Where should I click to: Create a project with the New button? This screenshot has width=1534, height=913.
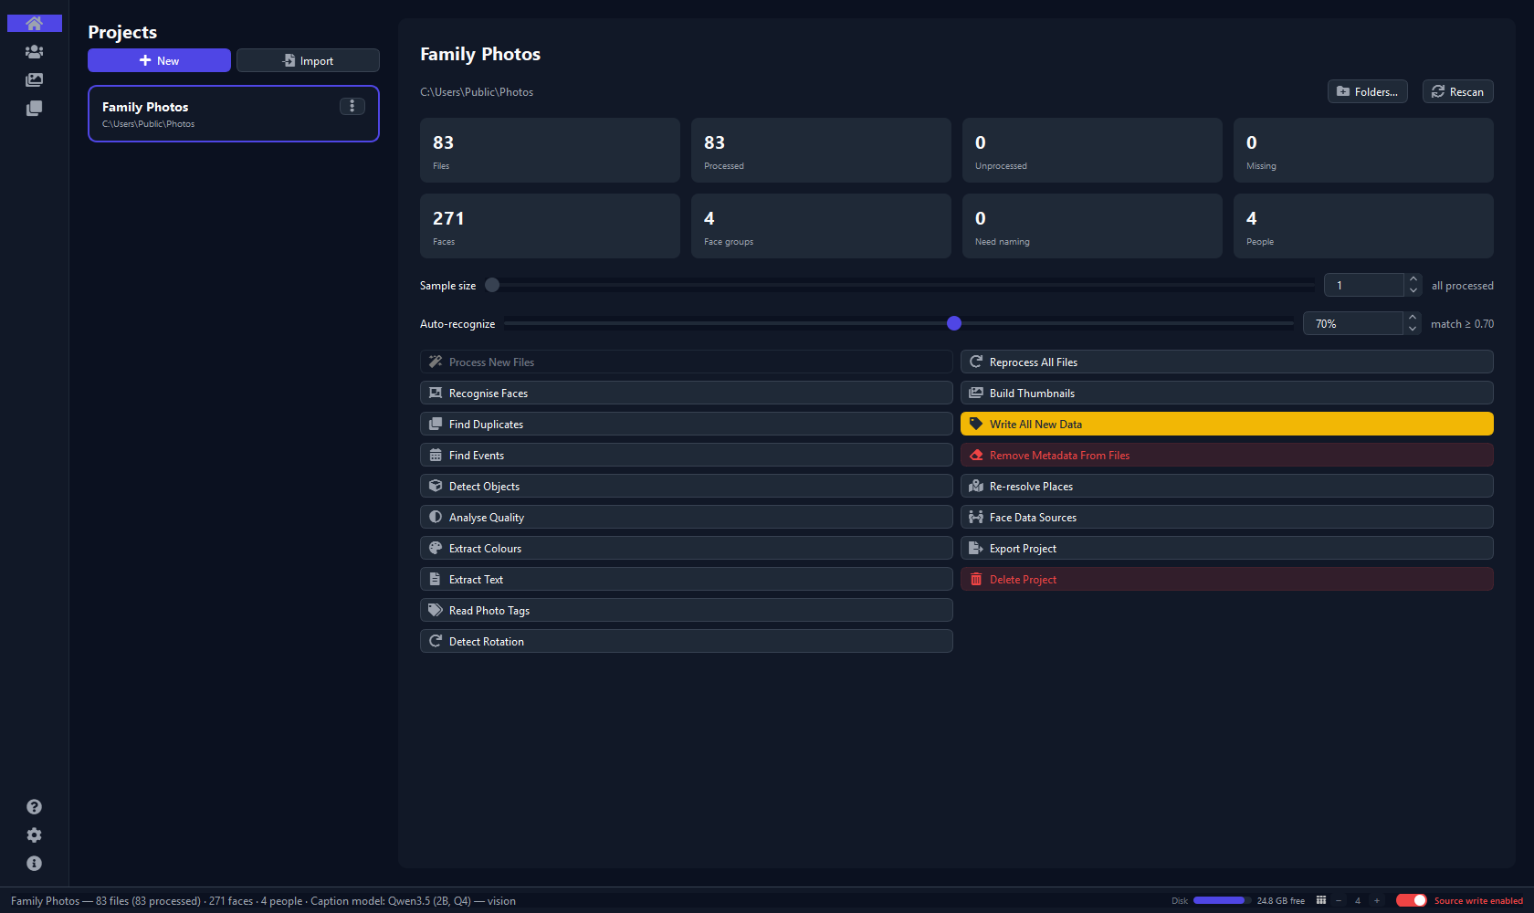click(159, 60)
